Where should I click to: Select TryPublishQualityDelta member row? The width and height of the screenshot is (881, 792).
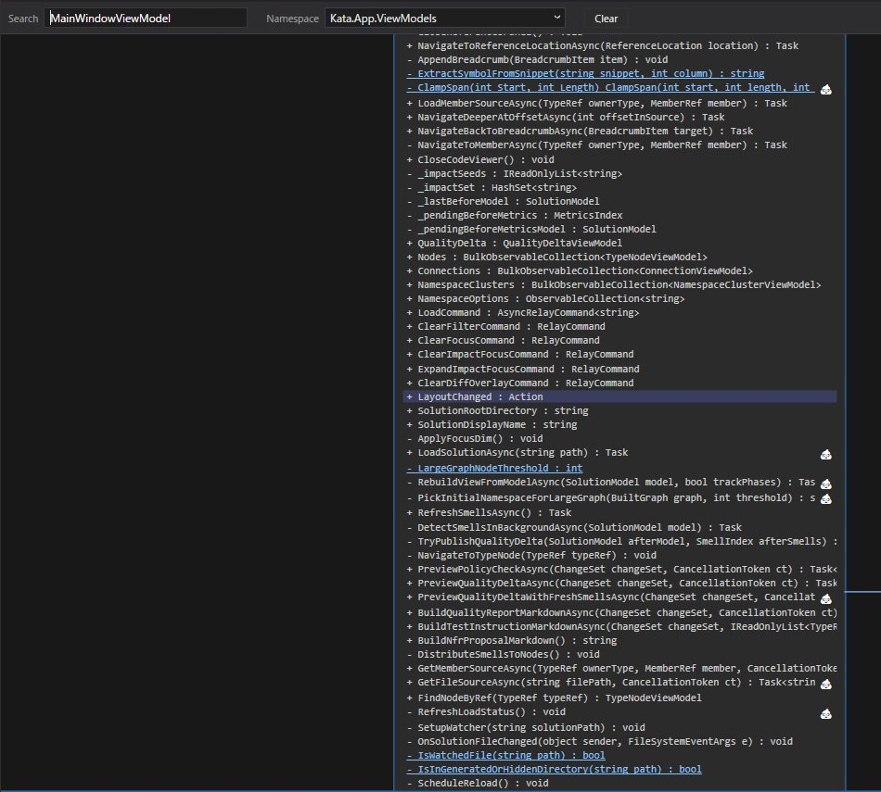tap(621, 542)
